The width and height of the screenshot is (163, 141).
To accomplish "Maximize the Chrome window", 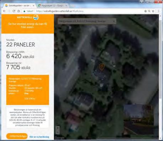I will (x=152, y=2).
